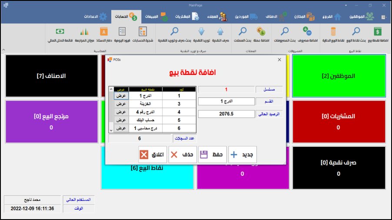Open the الاعدادات settings tab
392x220 pixels.
[x=96, y=17]
